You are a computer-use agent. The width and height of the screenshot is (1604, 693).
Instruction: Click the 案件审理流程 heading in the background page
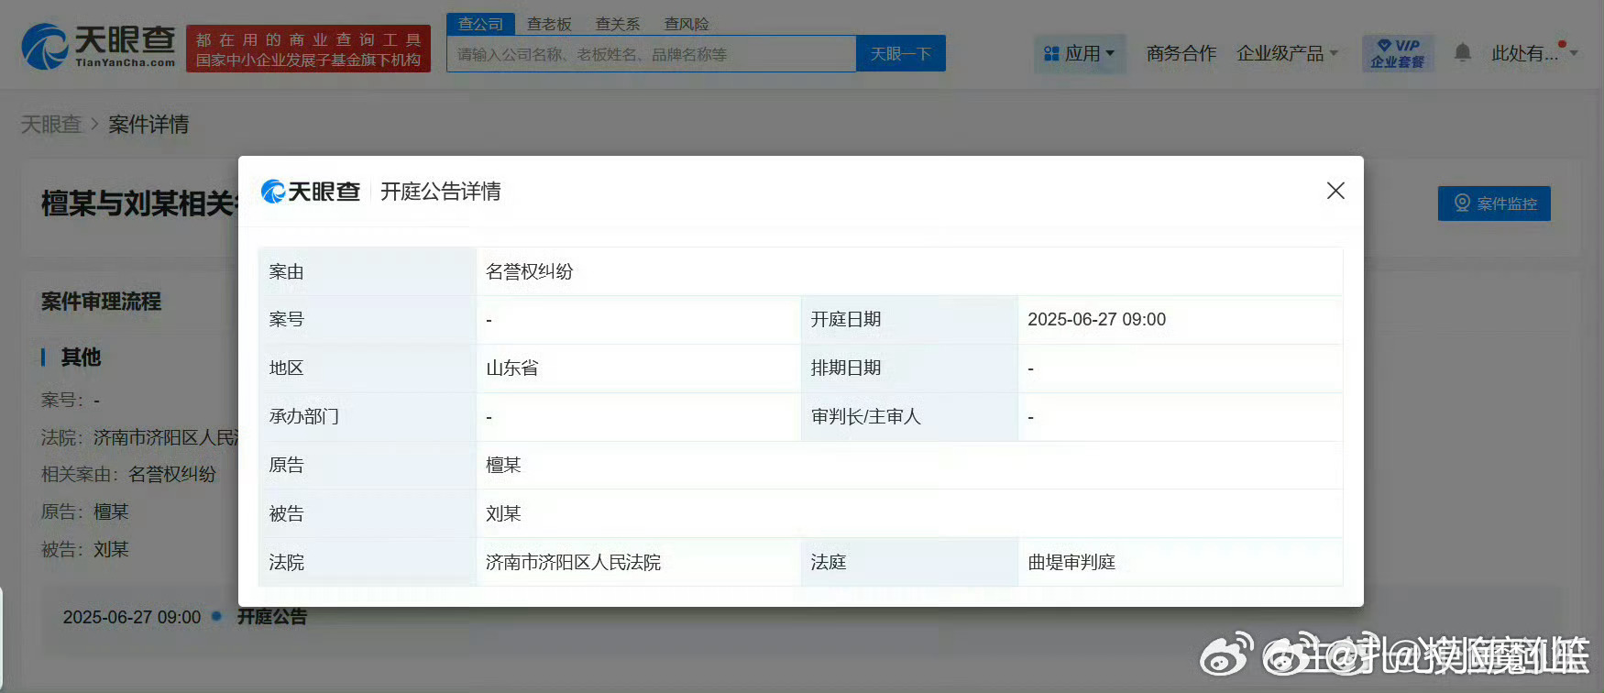[101, 302]
